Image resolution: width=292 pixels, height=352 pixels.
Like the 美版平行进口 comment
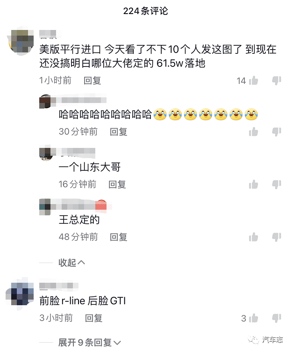(253, 81)
